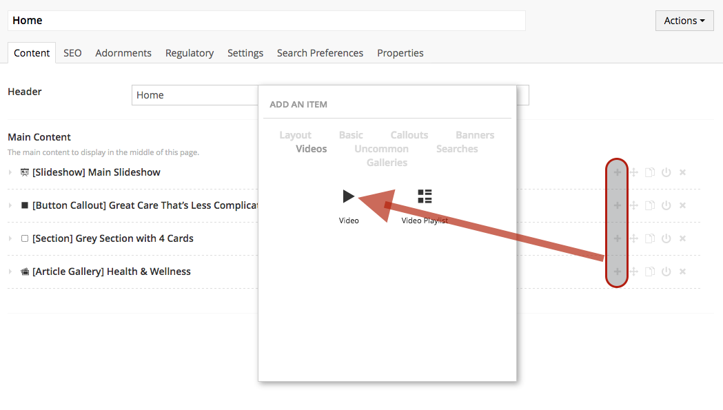723x410 pixels.
Task: Disable the Article Gallery via the power icon
Action: point(666,271)
